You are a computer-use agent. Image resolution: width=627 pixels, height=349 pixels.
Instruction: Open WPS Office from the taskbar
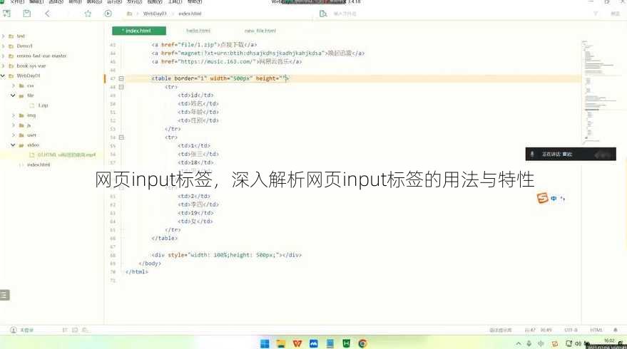tap(297, 343)
